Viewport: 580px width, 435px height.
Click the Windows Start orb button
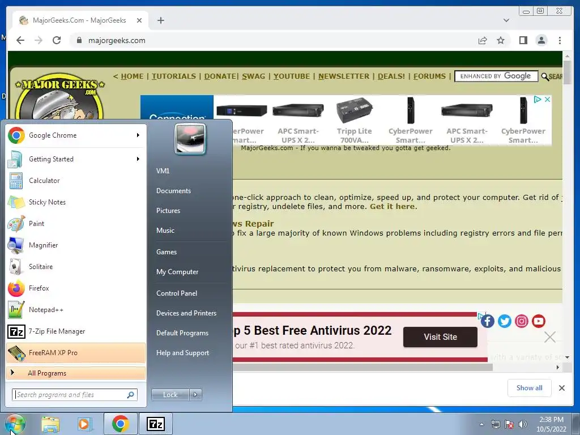[x=15, y=424]
